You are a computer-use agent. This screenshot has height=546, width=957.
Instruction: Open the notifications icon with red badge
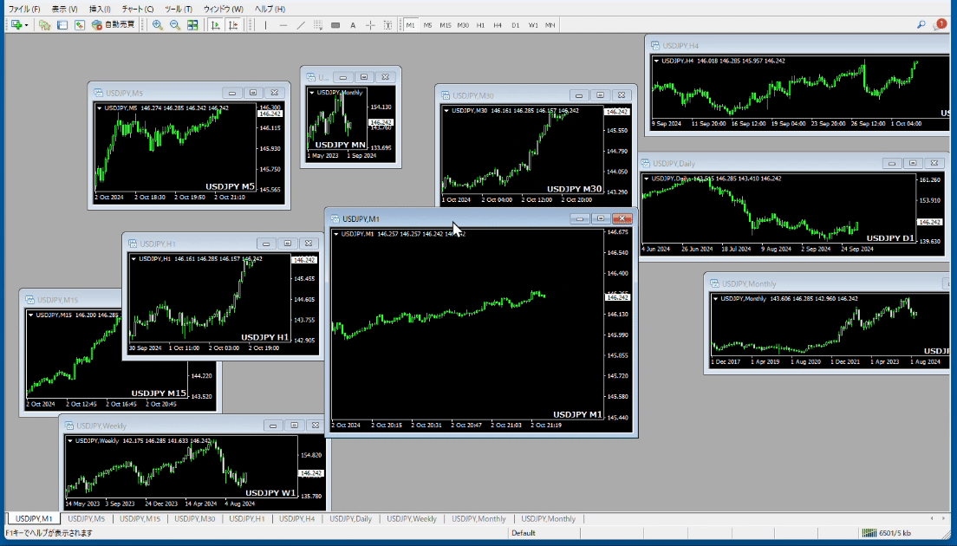point(940,24)
